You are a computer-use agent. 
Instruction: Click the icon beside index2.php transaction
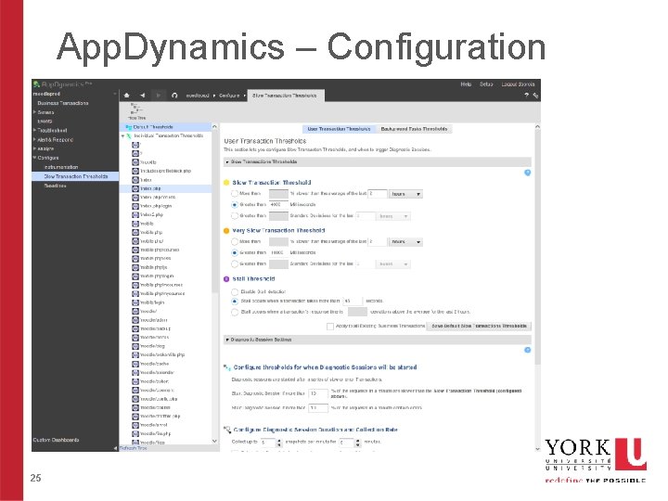click(x=135, y=214)
